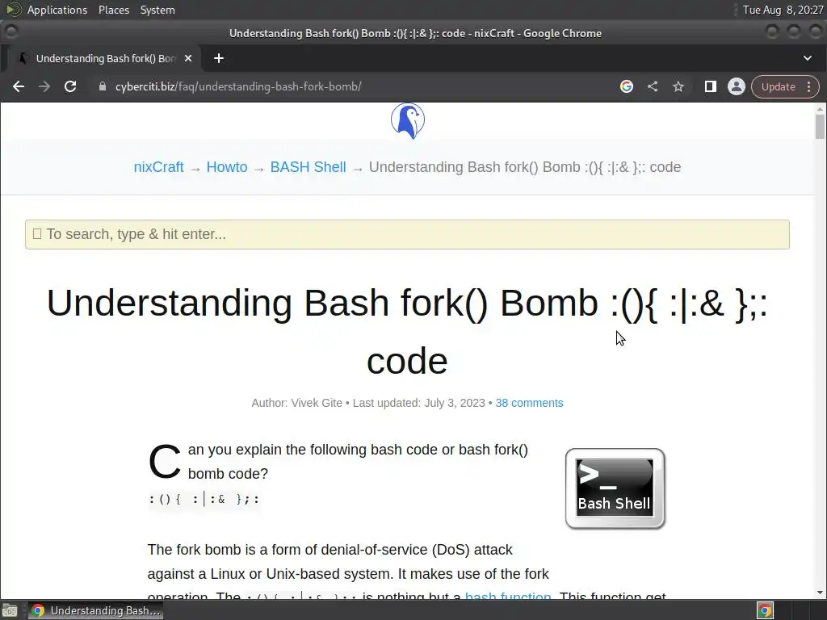Bookmark this page with the star icon
The image size is (827, 620).
[x=678, y=86]
